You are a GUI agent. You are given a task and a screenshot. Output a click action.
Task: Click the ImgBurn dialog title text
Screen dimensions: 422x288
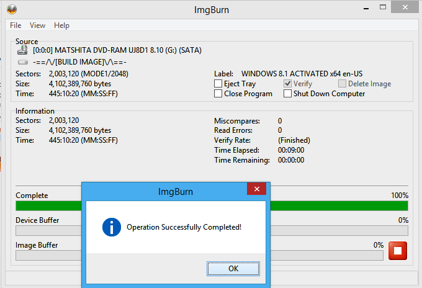(x=176, y=192)
